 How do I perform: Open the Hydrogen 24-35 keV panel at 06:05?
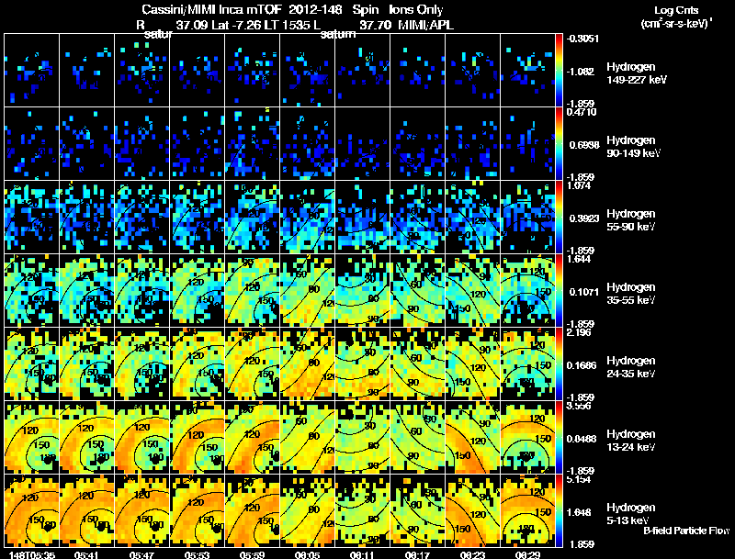pos(308,364)
